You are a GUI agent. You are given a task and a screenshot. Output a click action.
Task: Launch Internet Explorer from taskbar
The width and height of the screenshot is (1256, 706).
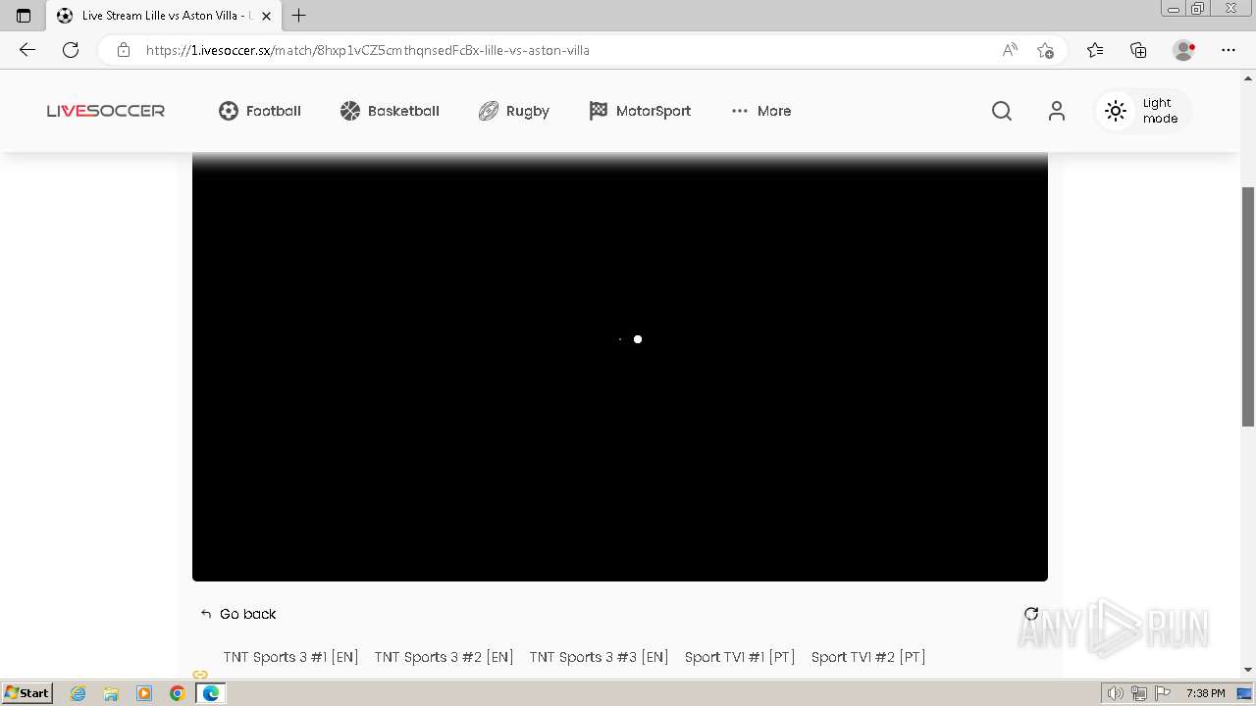pyautogui.click(x=78, y=693)
